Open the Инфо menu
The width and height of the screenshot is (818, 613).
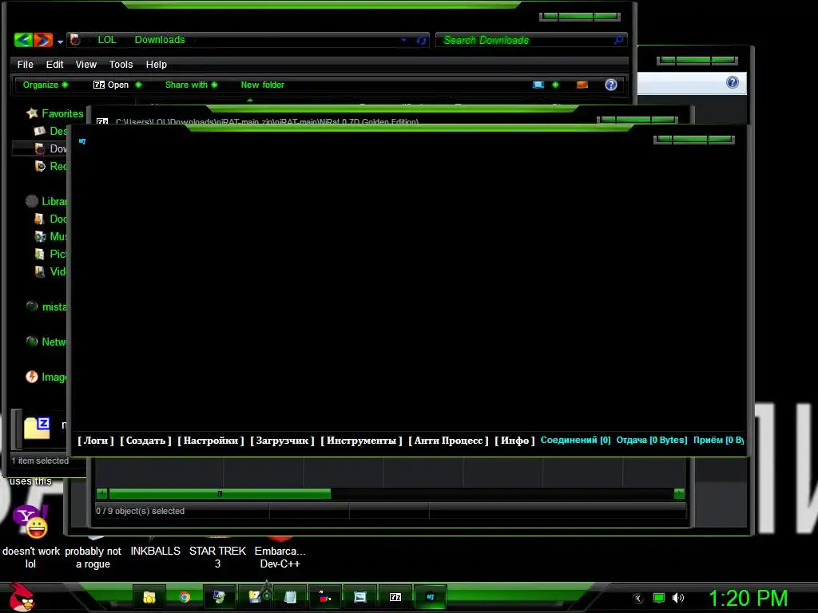(x=515, y=441)
